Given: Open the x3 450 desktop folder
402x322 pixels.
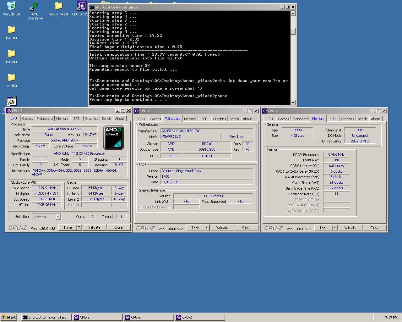Looking at the screenshot, I should [x=12, y=80].
